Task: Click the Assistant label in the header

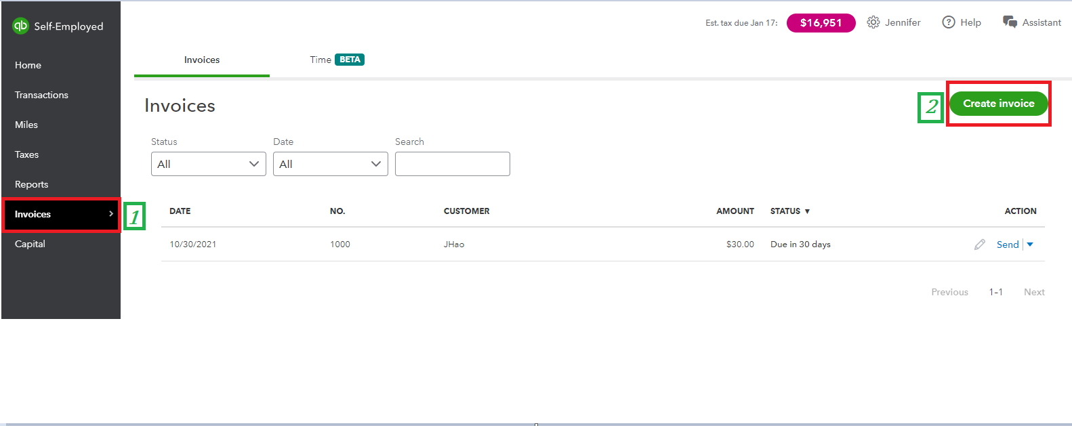Action: (x=1042, y=22)
